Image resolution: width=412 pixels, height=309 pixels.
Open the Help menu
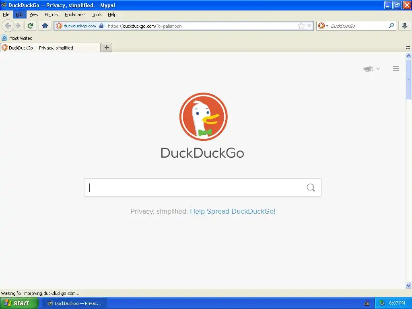click(x=112, y=14)
